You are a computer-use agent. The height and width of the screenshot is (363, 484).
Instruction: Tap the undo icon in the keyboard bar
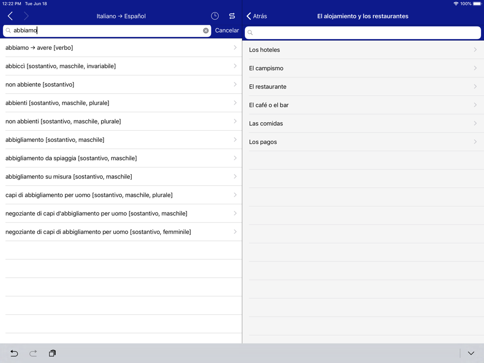(x=14, y=353)
